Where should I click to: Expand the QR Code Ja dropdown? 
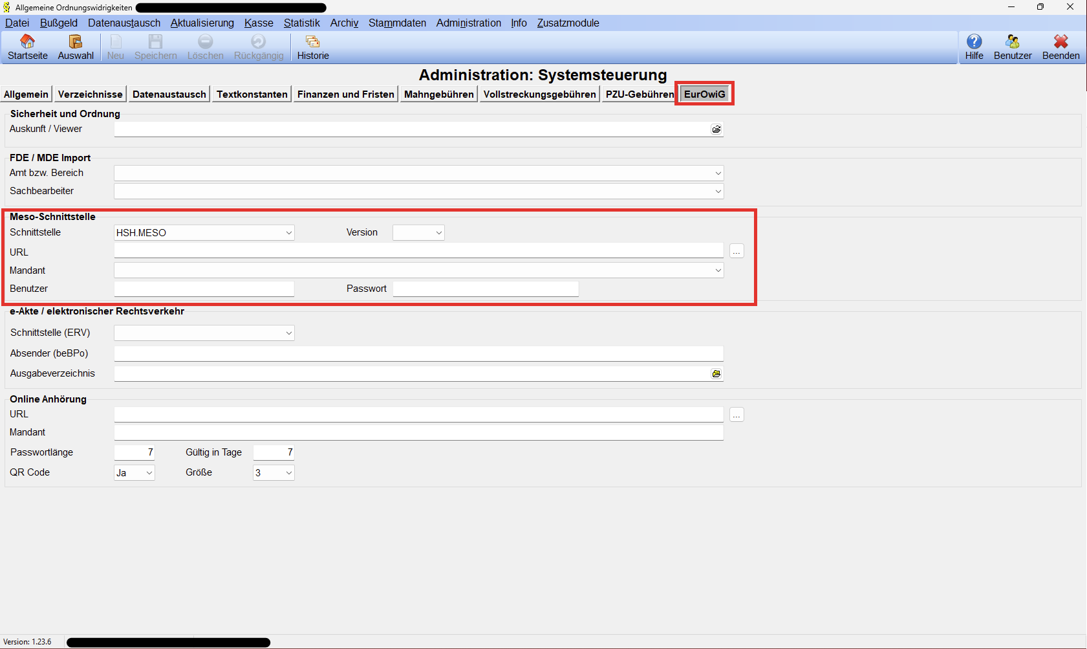(149, 473)
